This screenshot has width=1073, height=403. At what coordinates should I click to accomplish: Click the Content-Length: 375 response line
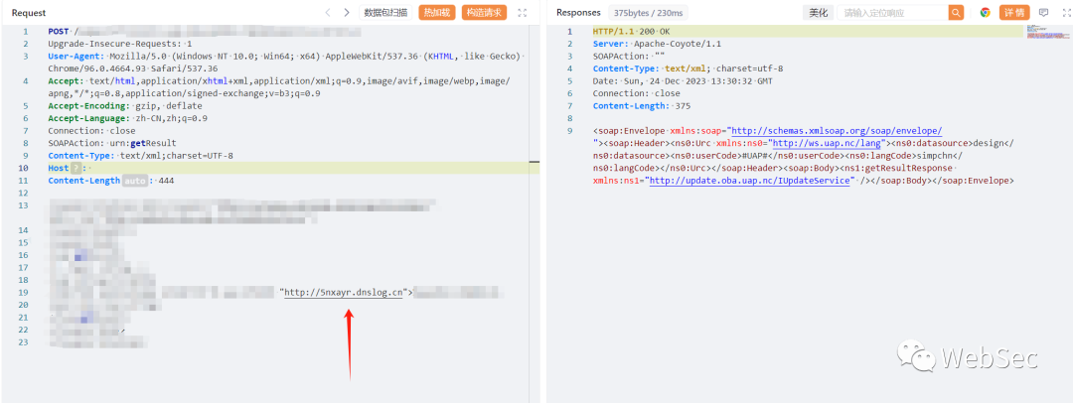click(642, 105)
